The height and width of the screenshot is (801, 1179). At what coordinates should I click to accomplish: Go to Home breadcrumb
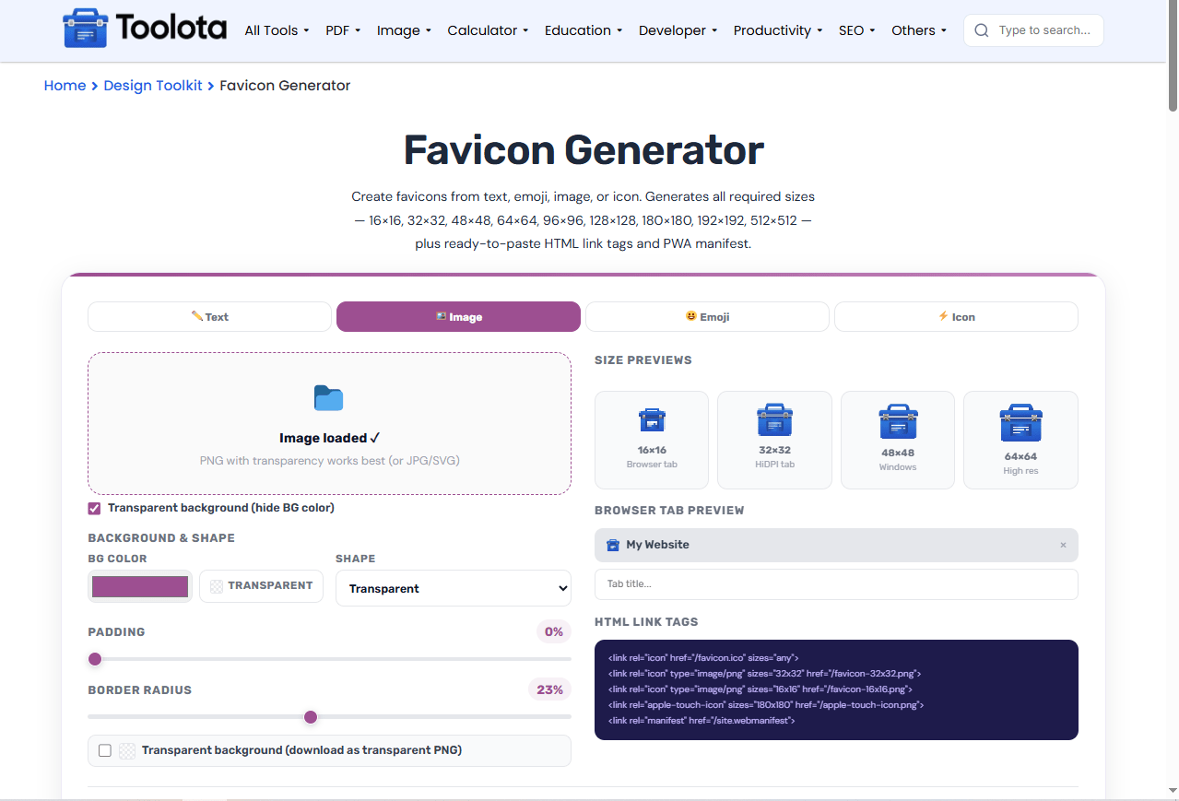(x=65, y=86)
